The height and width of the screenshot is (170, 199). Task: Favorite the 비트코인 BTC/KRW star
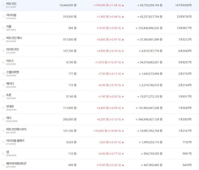pos(3,5)
